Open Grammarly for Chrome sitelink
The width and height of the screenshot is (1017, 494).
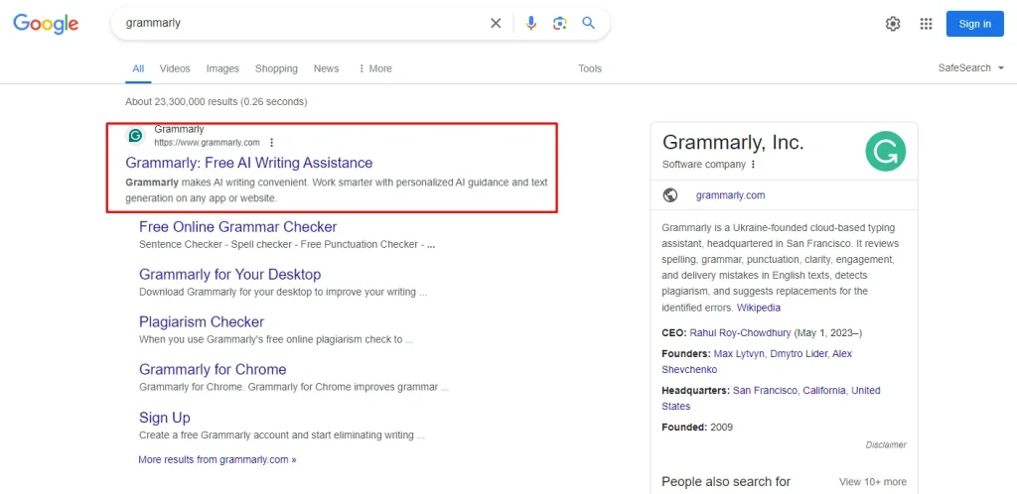(213, 370)
